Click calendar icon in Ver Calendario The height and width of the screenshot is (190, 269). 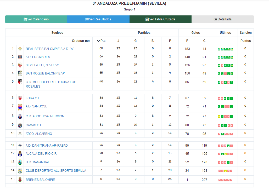click(25, 19)
